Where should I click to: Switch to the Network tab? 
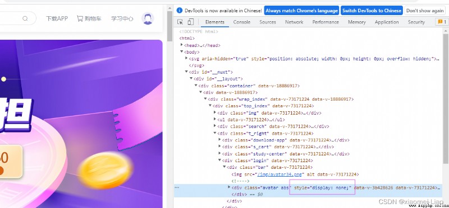pos(294,22)
